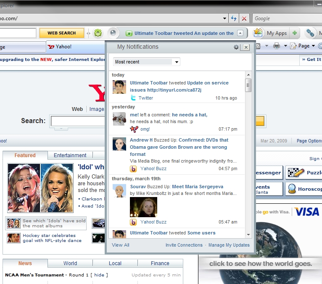Open the Most recent sort dropdown

(146, 62)
